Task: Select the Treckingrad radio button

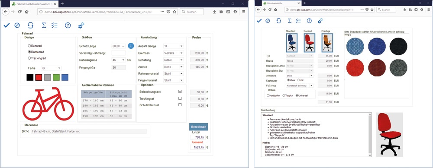Action: (29, 58)
